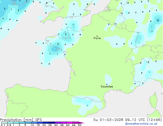Click the value 3 in eastern Germany
The height and width of the screenshot is (126, 163).
click(158, 20)
